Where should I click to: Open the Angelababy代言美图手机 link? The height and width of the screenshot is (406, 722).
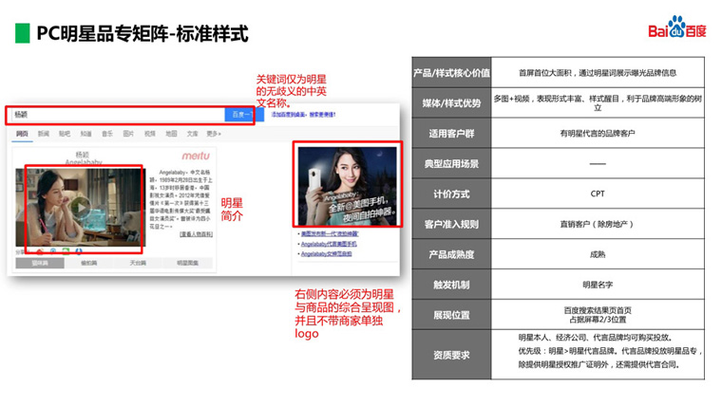(329, 244)
